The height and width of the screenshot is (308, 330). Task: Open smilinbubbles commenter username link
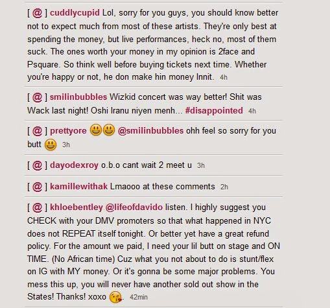[x=78, y=97]
